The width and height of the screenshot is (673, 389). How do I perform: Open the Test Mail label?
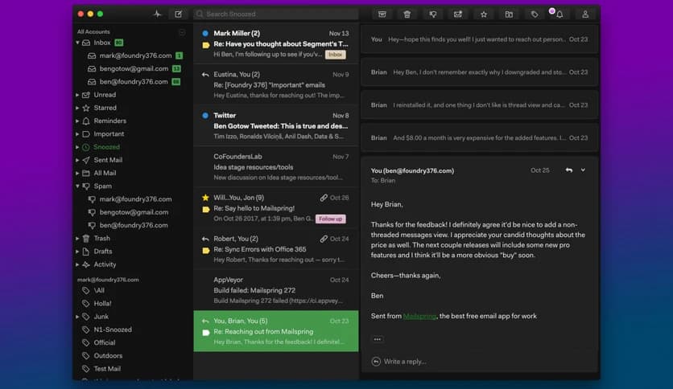point(107,368)
